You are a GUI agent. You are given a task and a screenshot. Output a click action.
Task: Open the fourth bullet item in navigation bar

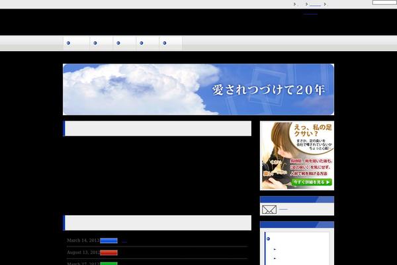pyautogui.click(x=148, y=43)
